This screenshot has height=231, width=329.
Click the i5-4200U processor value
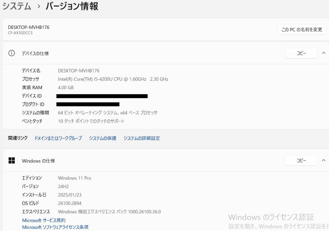click(x=113, y=79)
